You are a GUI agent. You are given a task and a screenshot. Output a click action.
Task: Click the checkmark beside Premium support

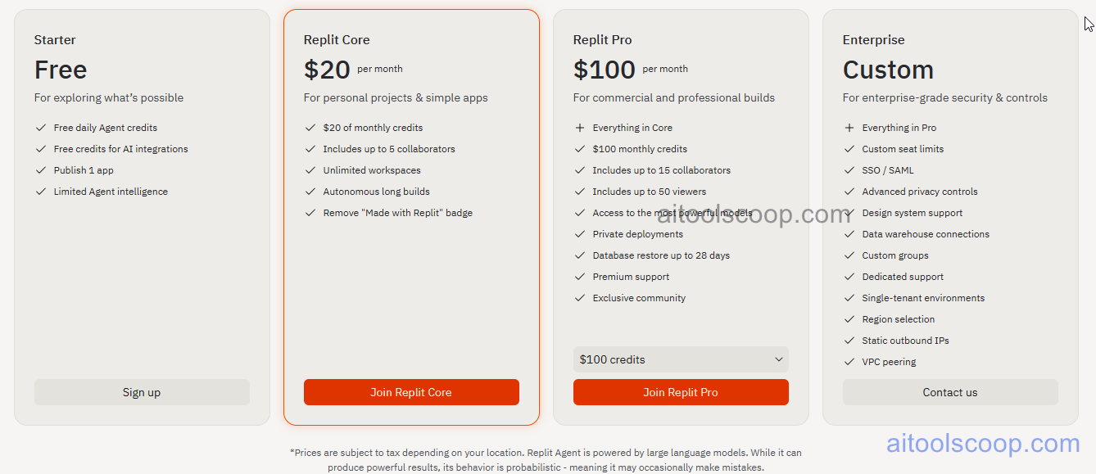580,277
